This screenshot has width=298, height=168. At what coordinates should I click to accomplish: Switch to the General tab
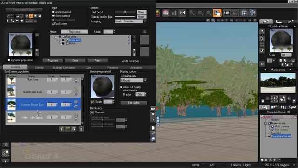tap(15, 67)
